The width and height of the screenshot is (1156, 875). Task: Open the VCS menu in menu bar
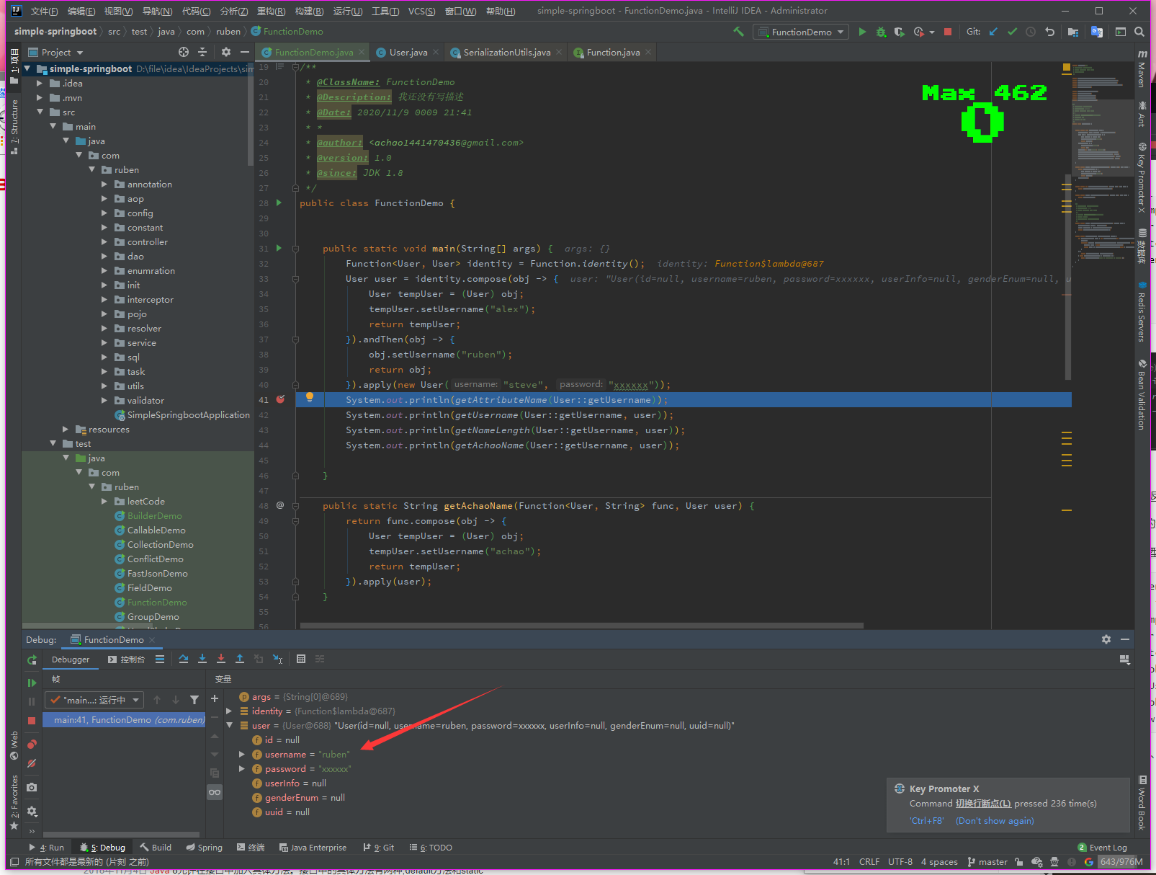[421, 11]
